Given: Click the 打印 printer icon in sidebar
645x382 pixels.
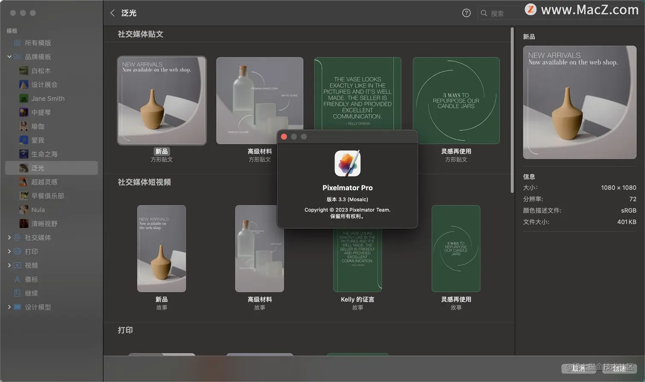Looking at the screenshot, I should [17, 252].
